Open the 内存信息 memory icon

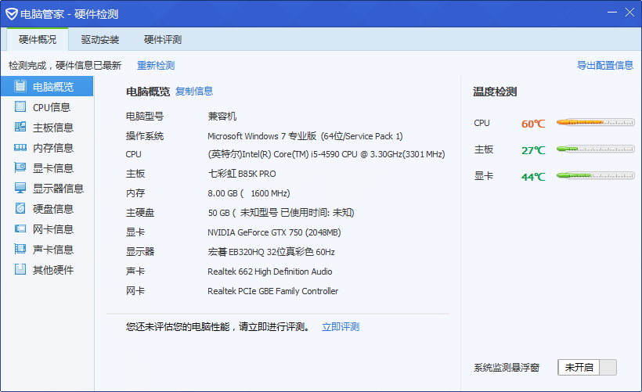(x=20, y=148)
